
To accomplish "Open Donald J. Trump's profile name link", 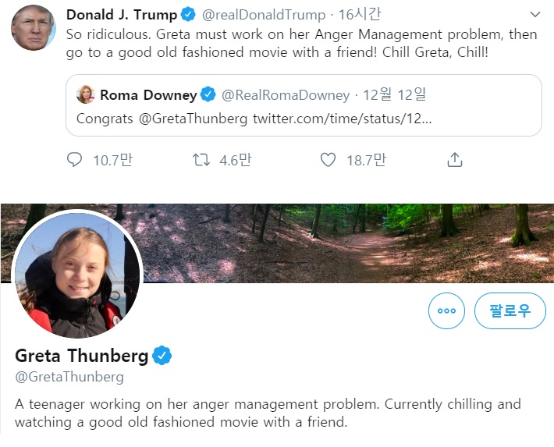I will point(122,15).
